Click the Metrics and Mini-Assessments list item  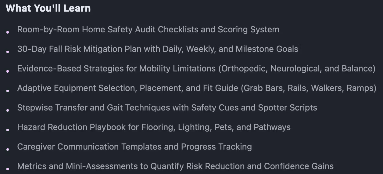click(x=175, y=166)
